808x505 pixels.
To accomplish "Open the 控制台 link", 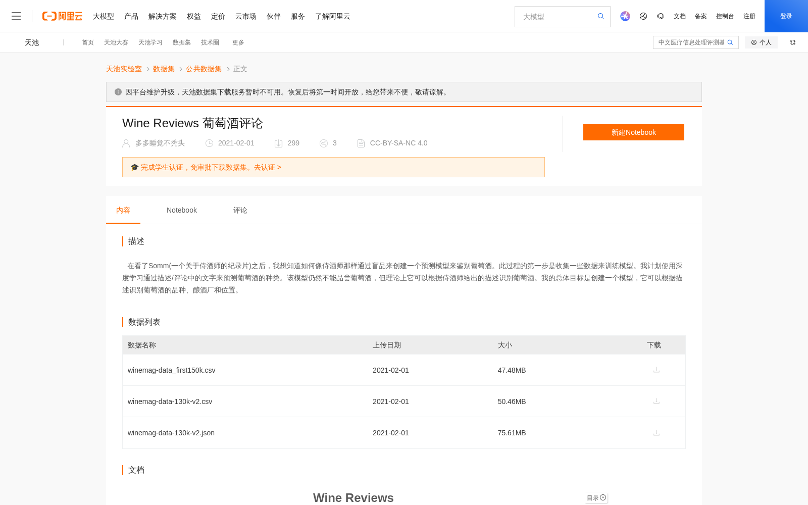I will coord(725,16).
